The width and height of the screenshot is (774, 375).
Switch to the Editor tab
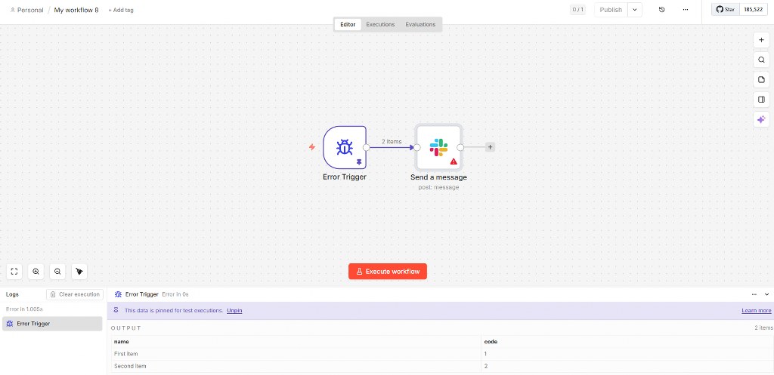[348, 24]
